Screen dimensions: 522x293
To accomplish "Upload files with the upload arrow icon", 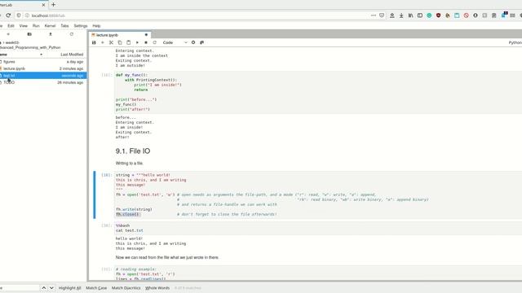I will [51, 34].
